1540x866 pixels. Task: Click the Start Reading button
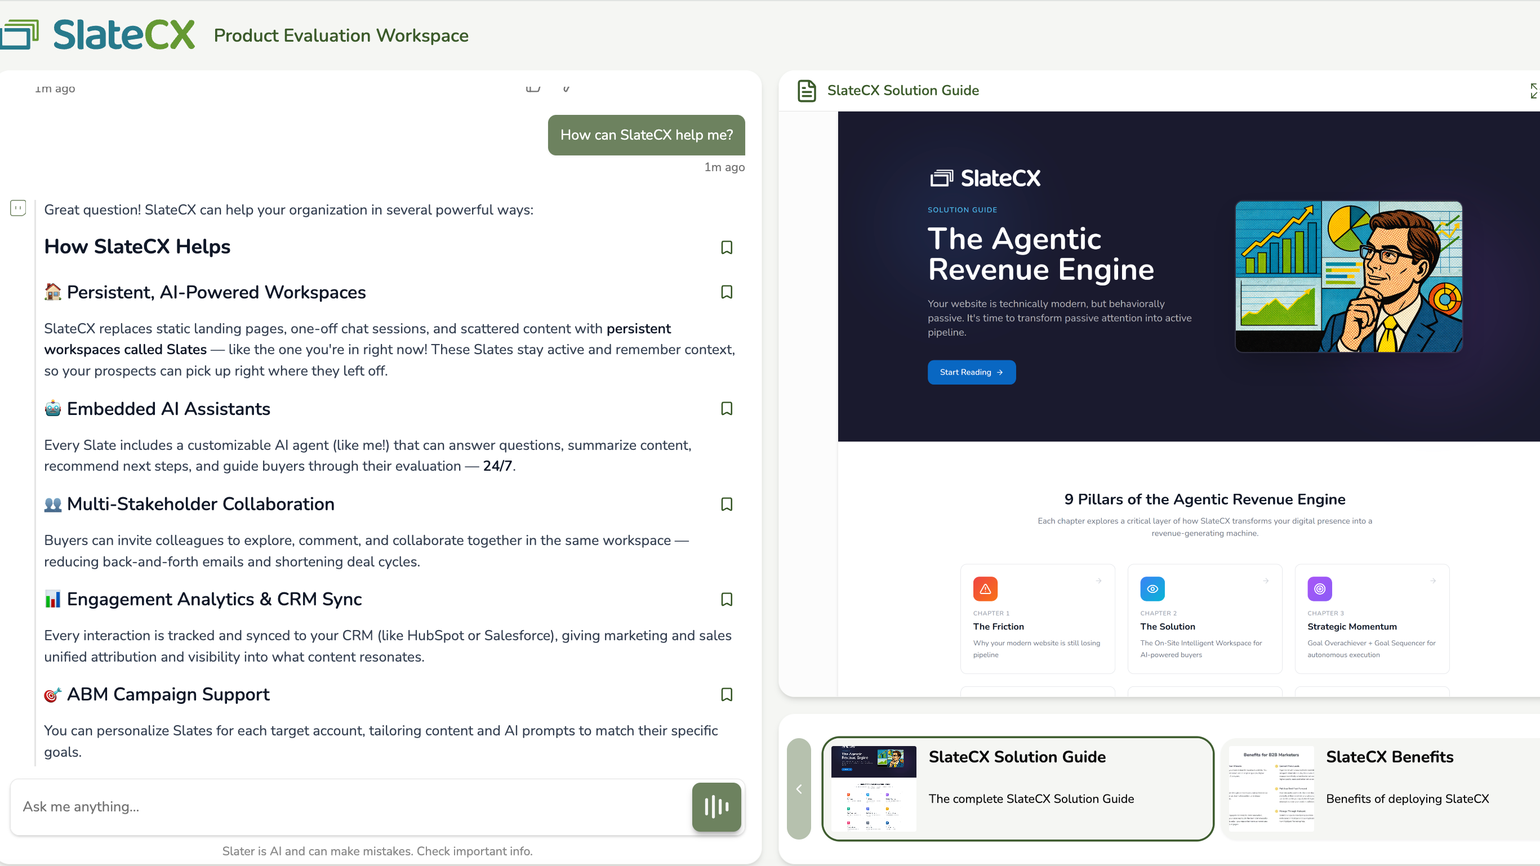[972, 372]
